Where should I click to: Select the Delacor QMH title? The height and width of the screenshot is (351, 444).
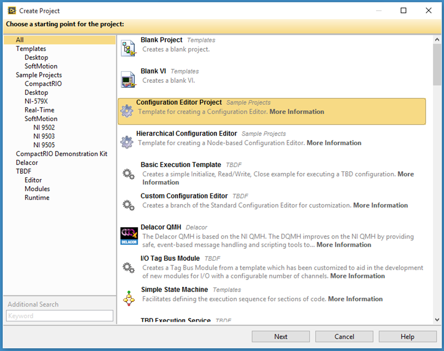point(161,227)
